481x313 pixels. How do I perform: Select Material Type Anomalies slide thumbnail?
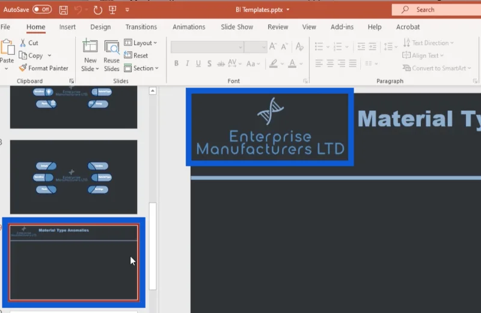[x=73, y=263]
